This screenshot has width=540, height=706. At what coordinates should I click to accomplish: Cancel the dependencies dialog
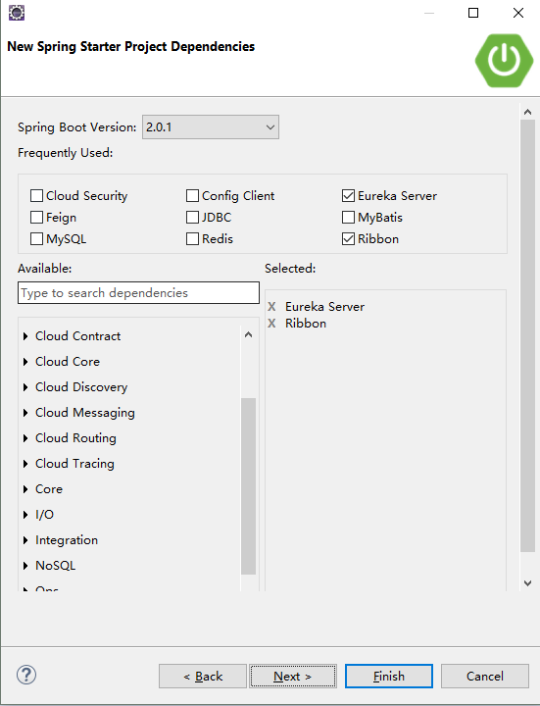pos(485,677)
